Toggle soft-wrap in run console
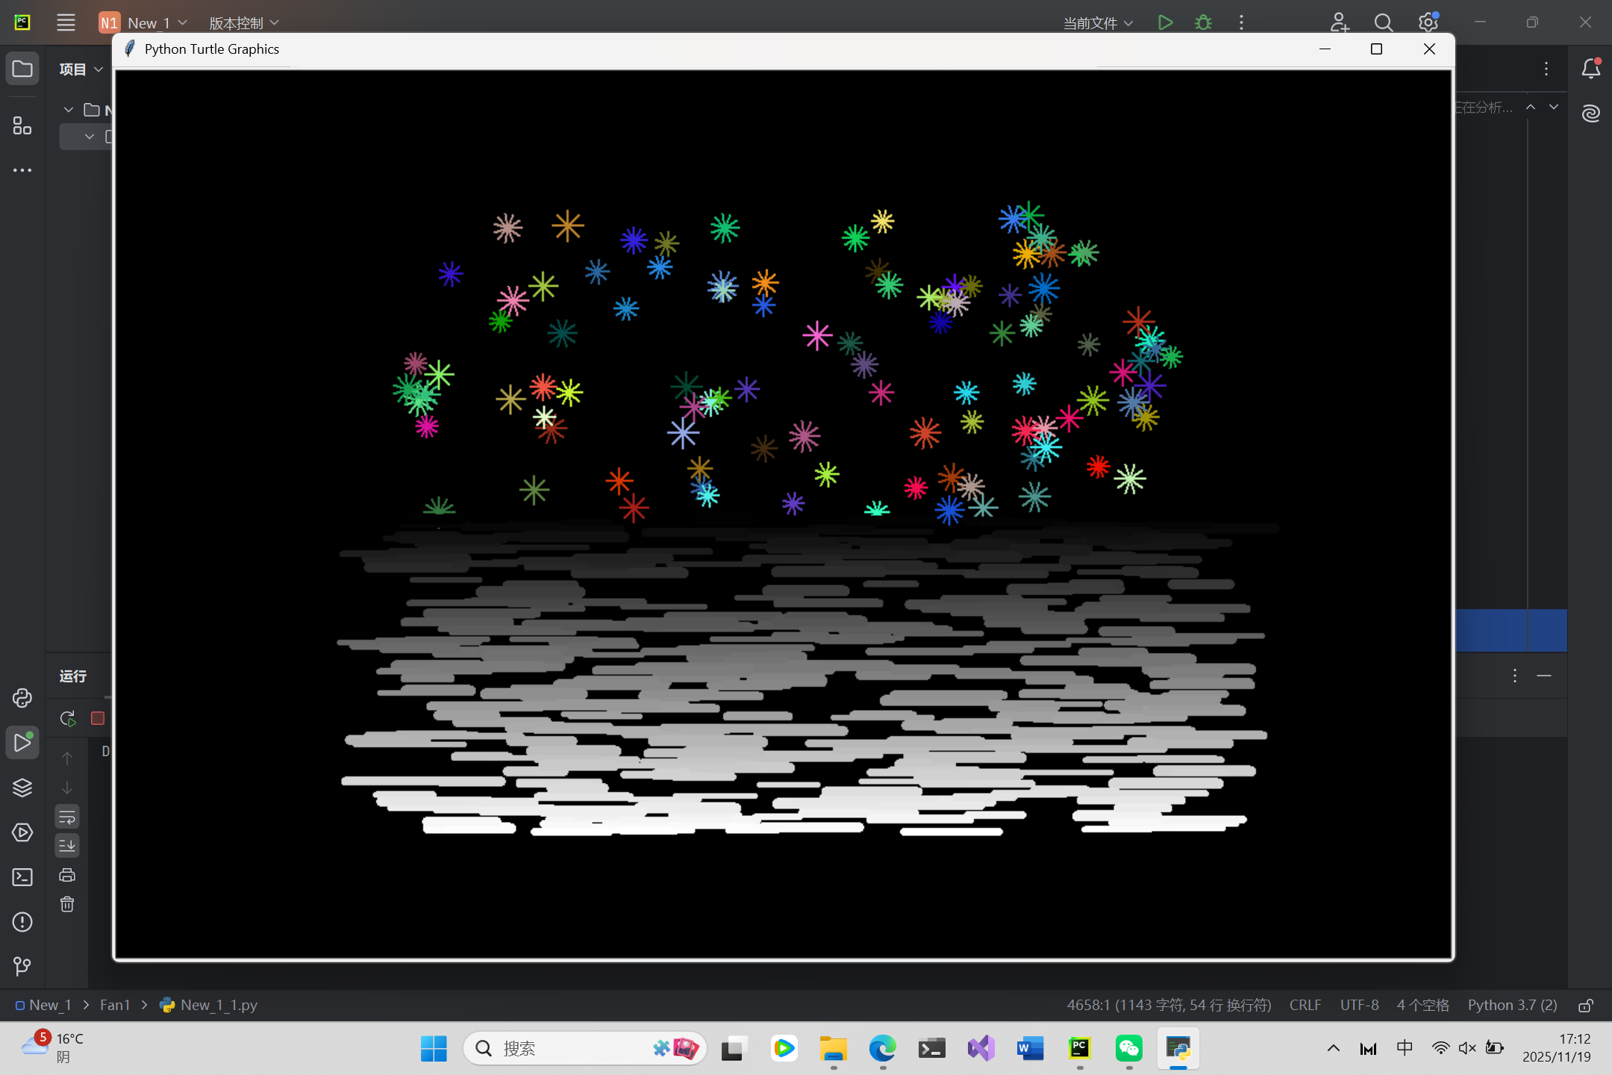 tap(67, 817)
